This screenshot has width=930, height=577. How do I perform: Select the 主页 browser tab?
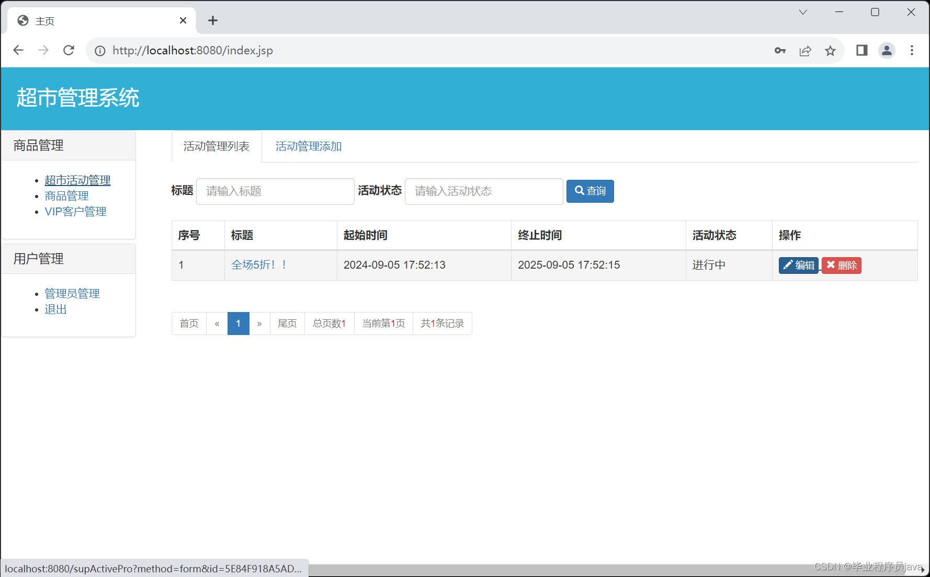click(x=101, y=21)
